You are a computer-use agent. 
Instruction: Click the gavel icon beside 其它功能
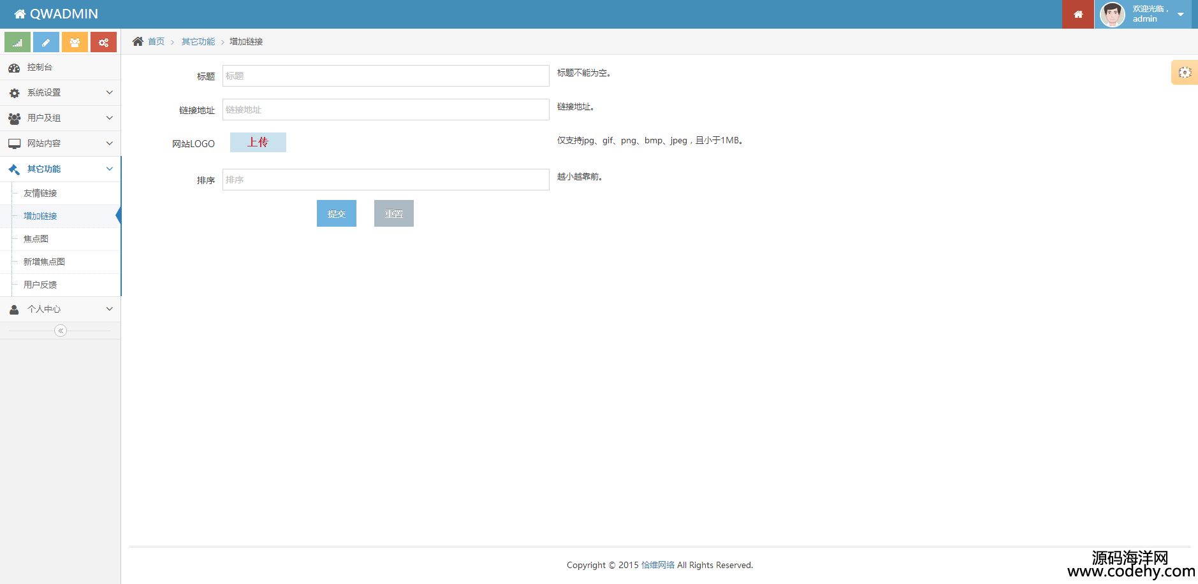click(x=14, y=169)
